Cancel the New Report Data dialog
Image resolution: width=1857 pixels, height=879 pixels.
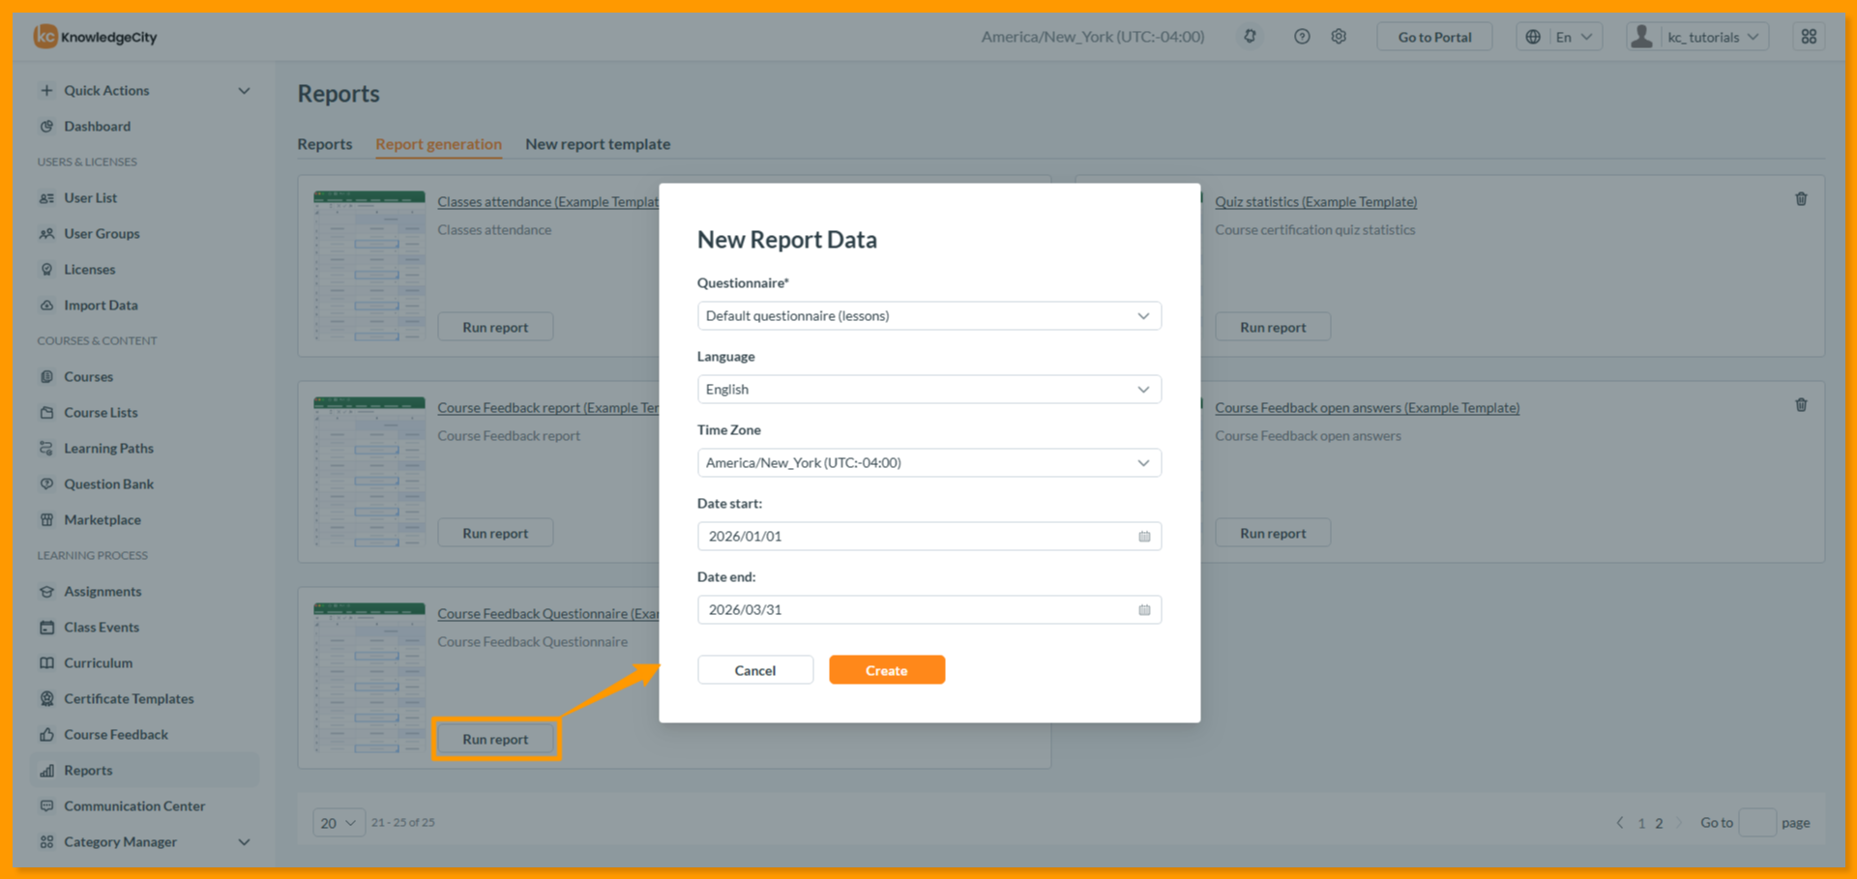(x=755, y=670)
